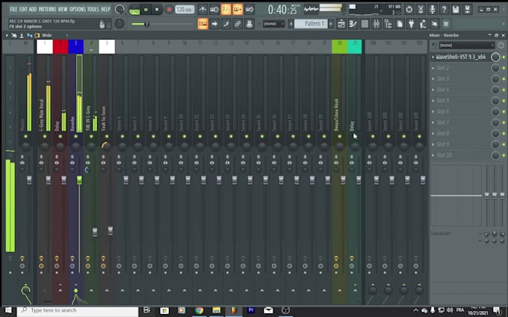
Task: Click plus button next to Pattern 1
Action: (331, 24)
